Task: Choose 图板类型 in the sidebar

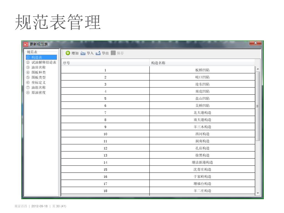Action: coord(36,77)
